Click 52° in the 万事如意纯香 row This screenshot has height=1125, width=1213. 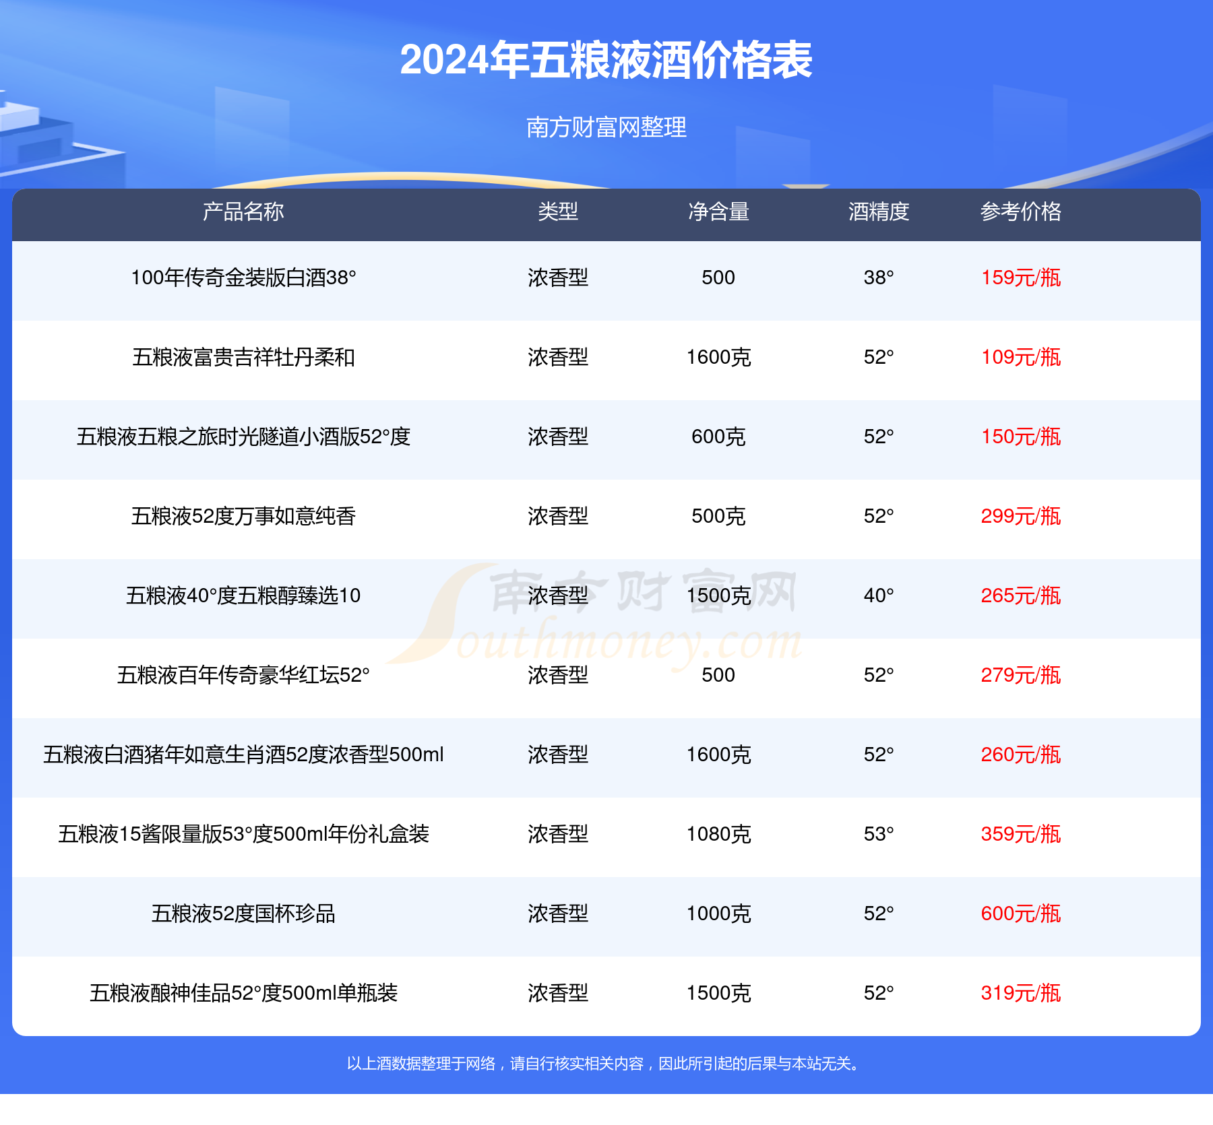879,516
